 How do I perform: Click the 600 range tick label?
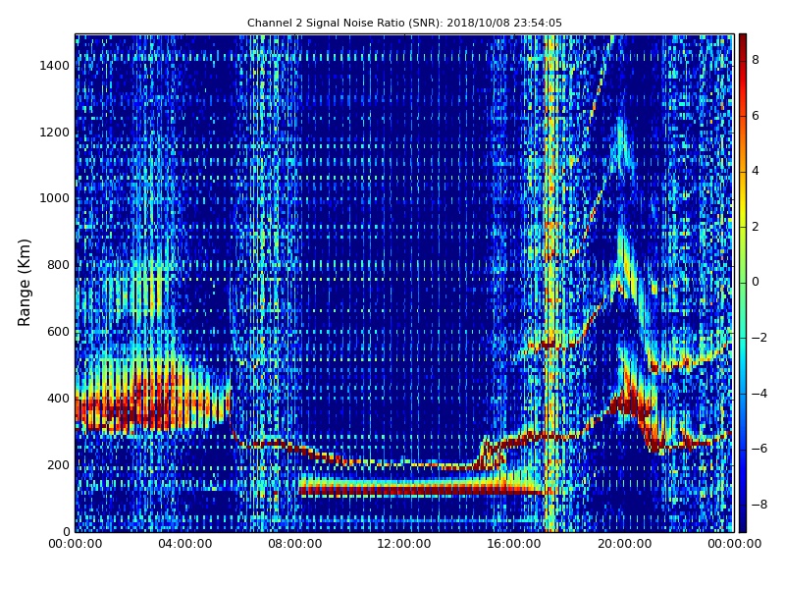58,332
